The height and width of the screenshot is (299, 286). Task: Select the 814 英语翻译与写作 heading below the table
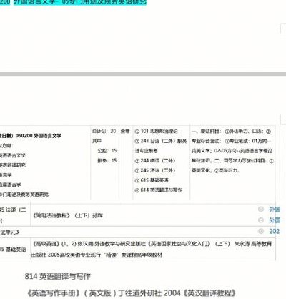pyautogui.click(x=58, y=276)
